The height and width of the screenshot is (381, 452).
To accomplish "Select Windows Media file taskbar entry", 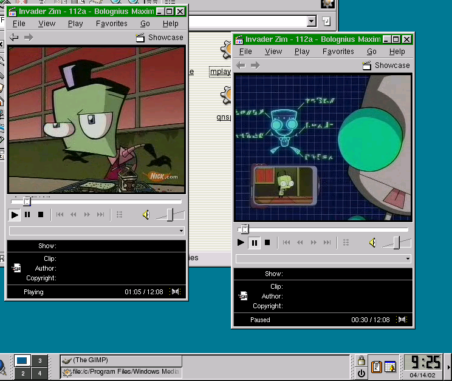I will 121,372.
